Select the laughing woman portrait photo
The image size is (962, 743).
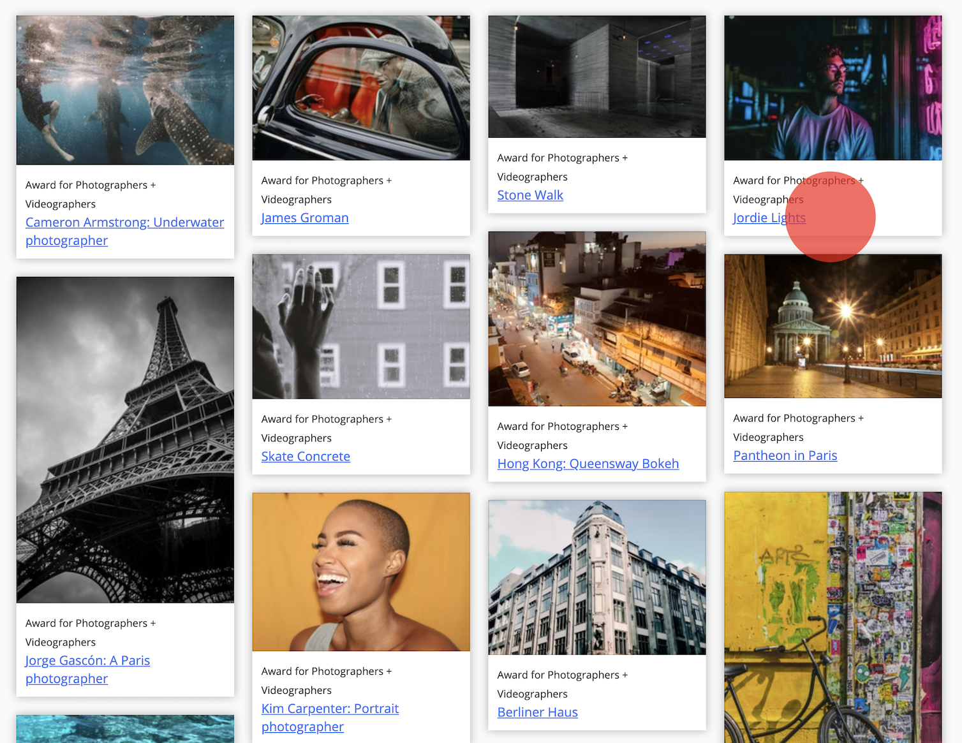tap(361, 571)
